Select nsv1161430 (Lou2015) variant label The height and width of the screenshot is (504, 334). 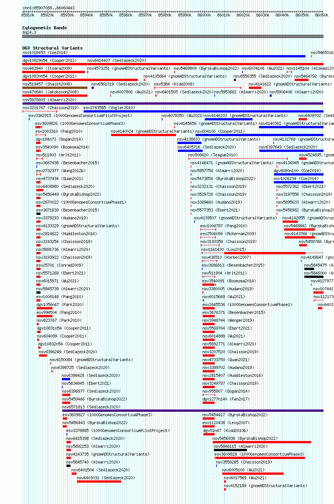tap(224, 249)
